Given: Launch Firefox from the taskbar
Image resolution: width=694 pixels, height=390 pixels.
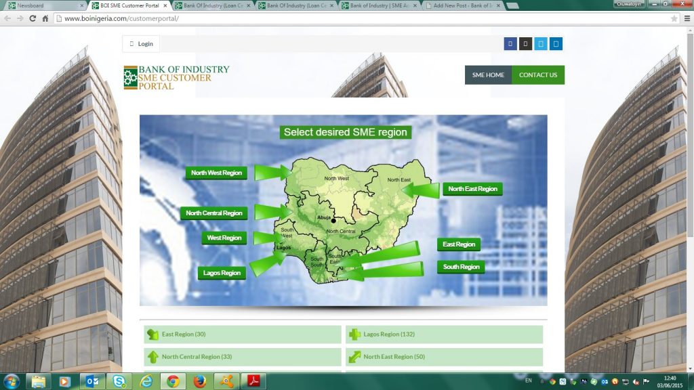Looking at the screenshot, I should pyautogui.click(x=200, y=381).
